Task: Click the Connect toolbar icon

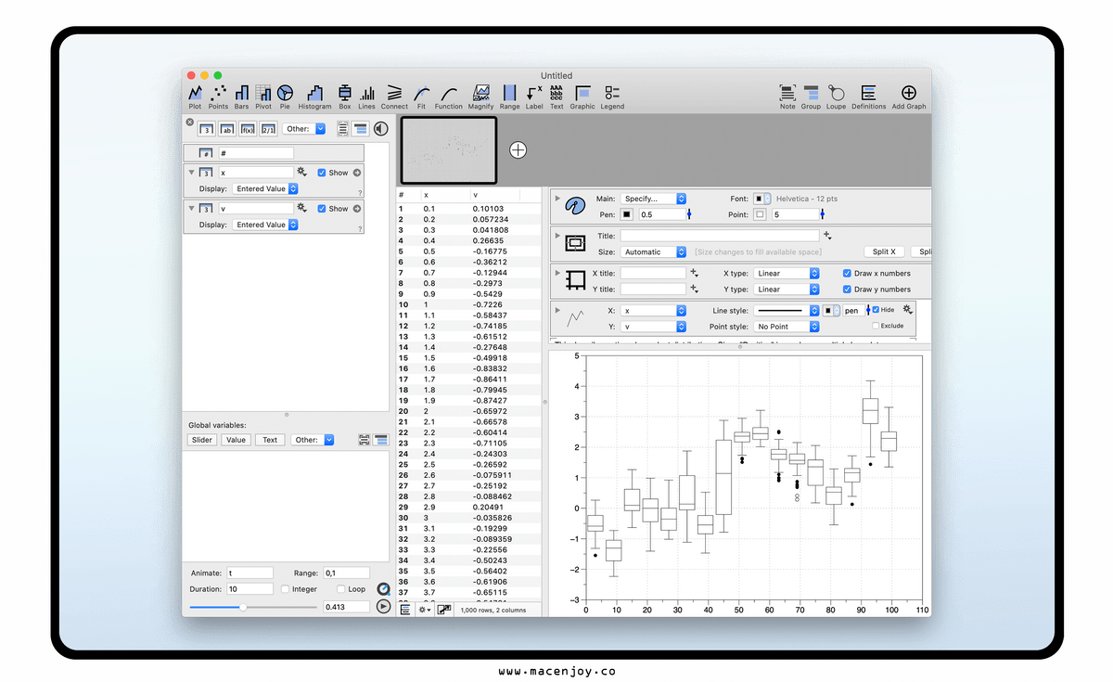Action: (394, 96)
